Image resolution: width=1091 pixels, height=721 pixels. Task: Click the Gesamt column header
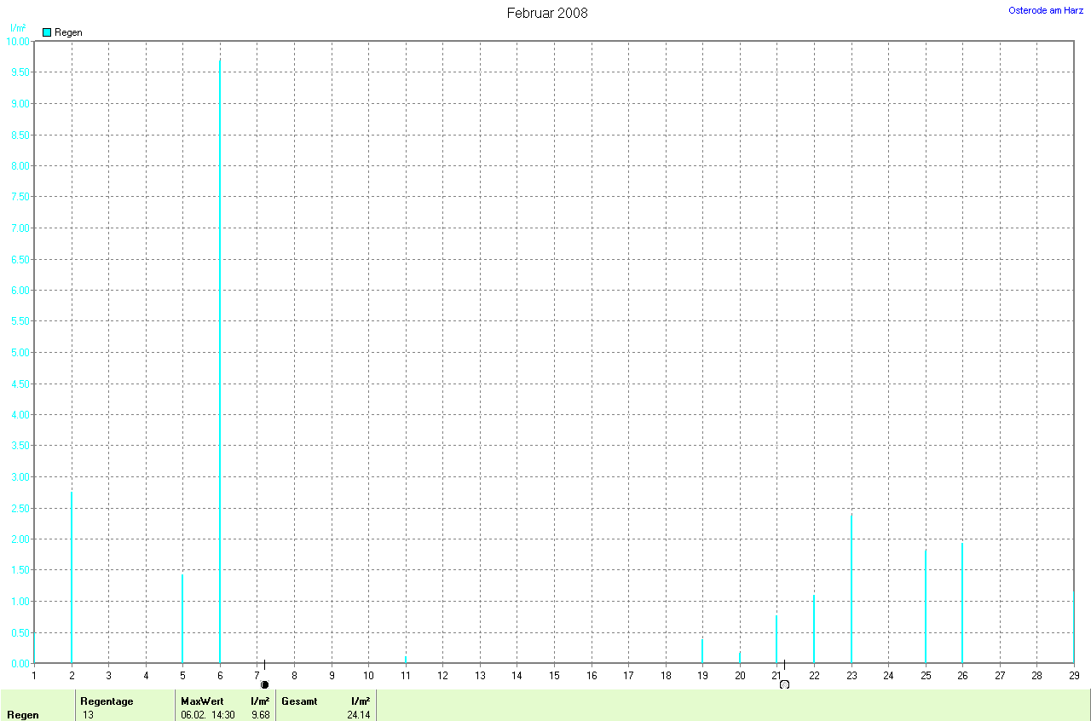tap(299, 701)
